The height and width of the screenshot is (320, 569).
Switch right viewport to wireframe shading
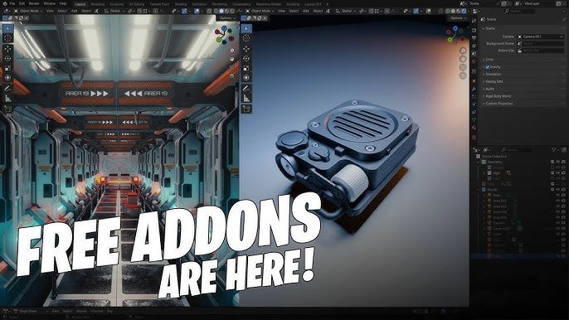[x=449, y=11]
